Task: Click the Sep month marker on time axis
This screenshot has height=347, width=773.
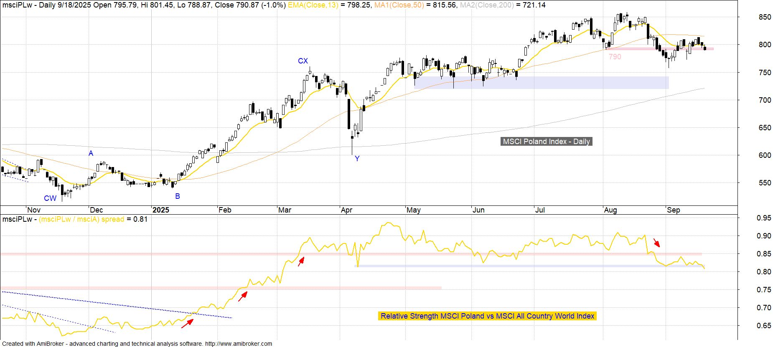Action: coord(673,210)
